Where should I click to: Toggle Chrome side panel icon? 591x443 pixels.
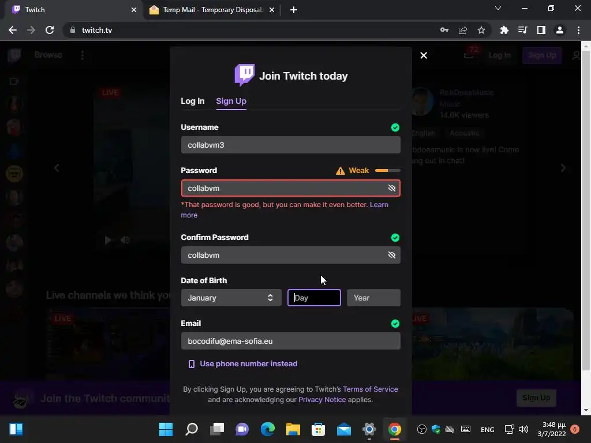(541, 30)
